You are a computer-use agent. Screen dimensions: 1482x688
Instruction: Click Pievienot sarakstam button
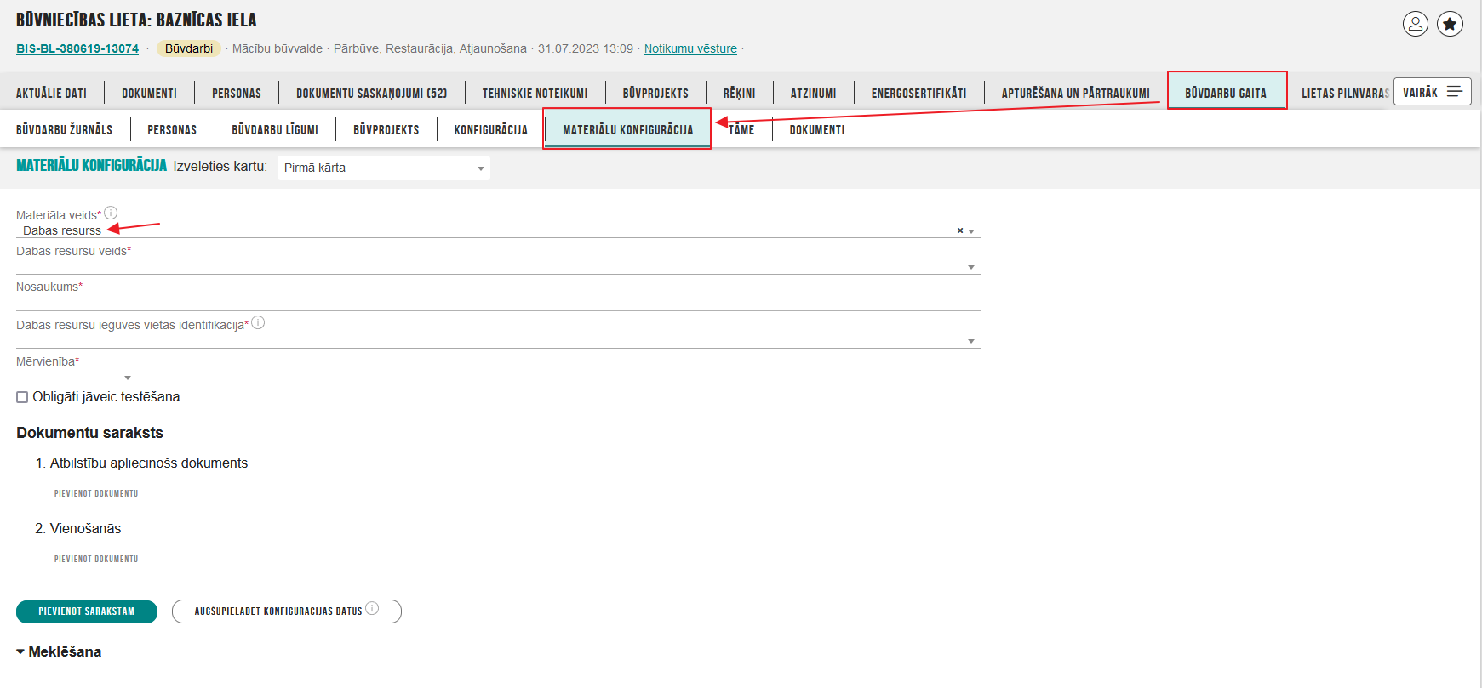click(x=87, y=611)
